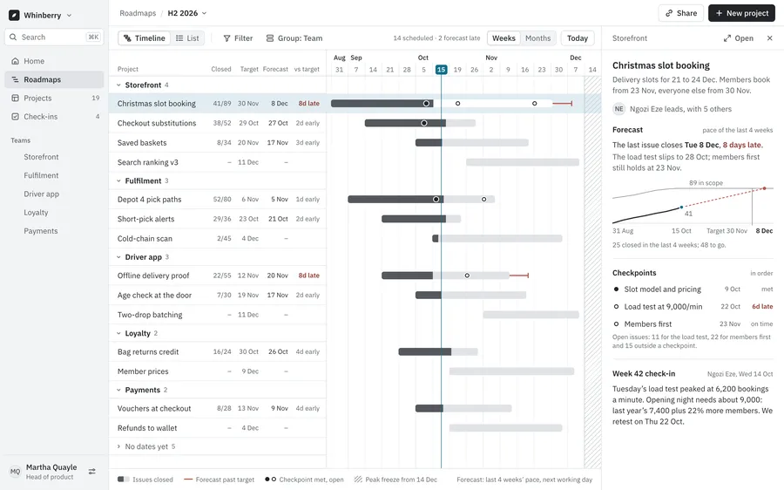Open the Driver app team in sidebar

[x=41, y=194]
